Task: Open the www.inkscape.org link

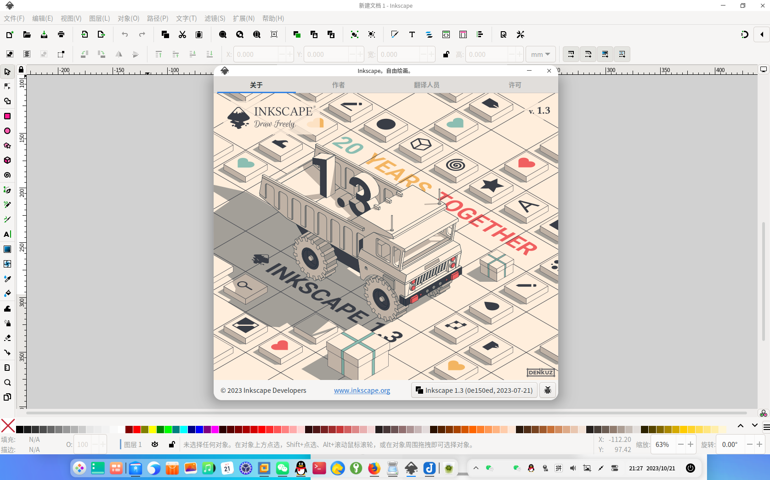Action: pyautogui.click(x=362, y=390)
